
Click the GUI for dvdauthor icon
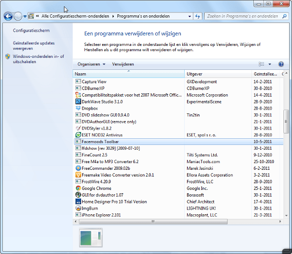(x=78, y=195)
